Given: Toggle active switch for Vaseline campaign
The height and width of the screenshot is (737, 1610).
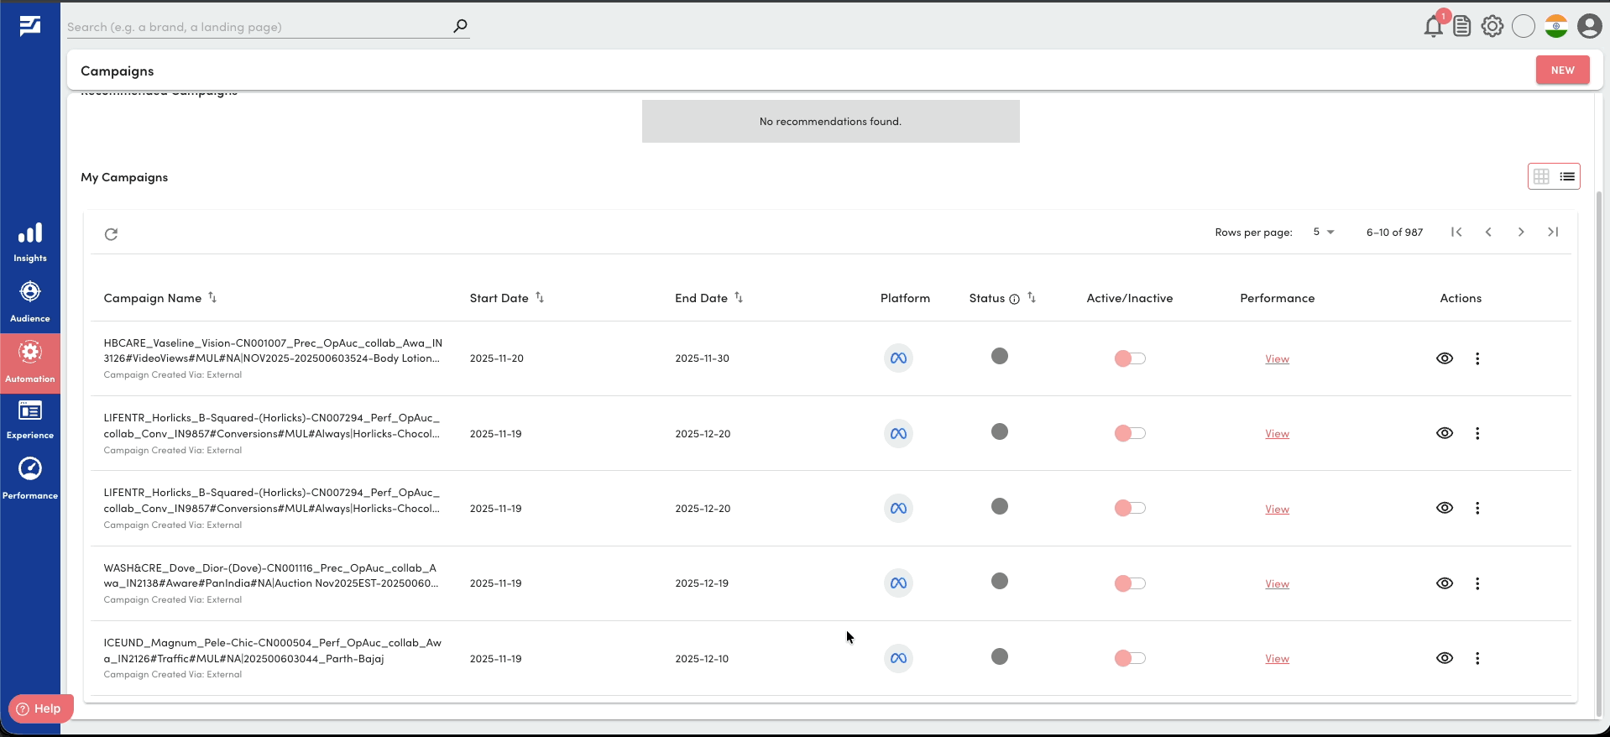Looking at the screenshot, I should pyautogui.click(x=1130, y=358).
